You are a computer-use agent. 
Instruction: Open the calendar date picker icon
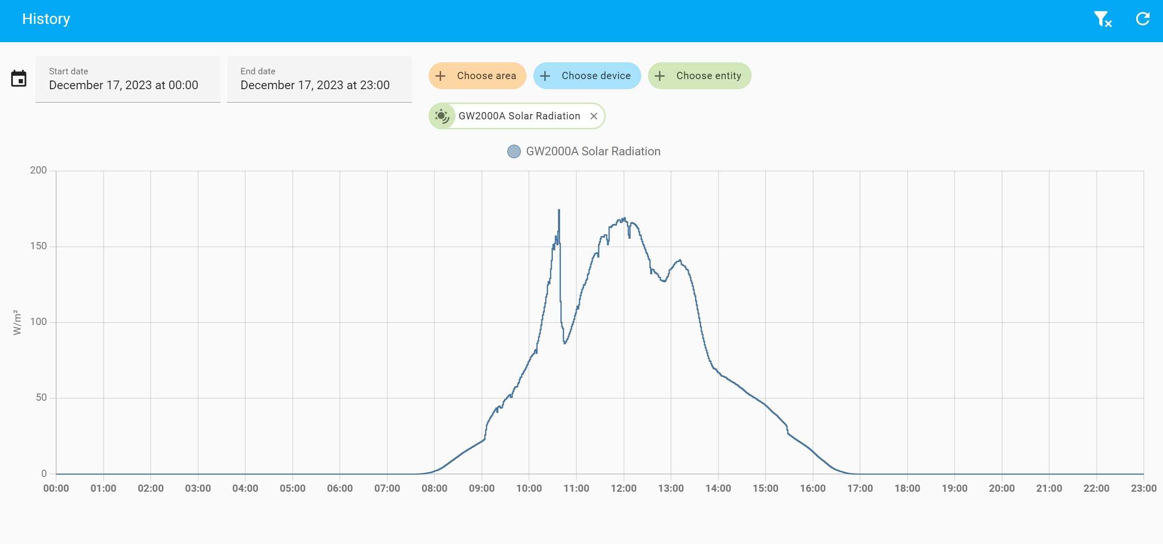(x=19, y=78)
